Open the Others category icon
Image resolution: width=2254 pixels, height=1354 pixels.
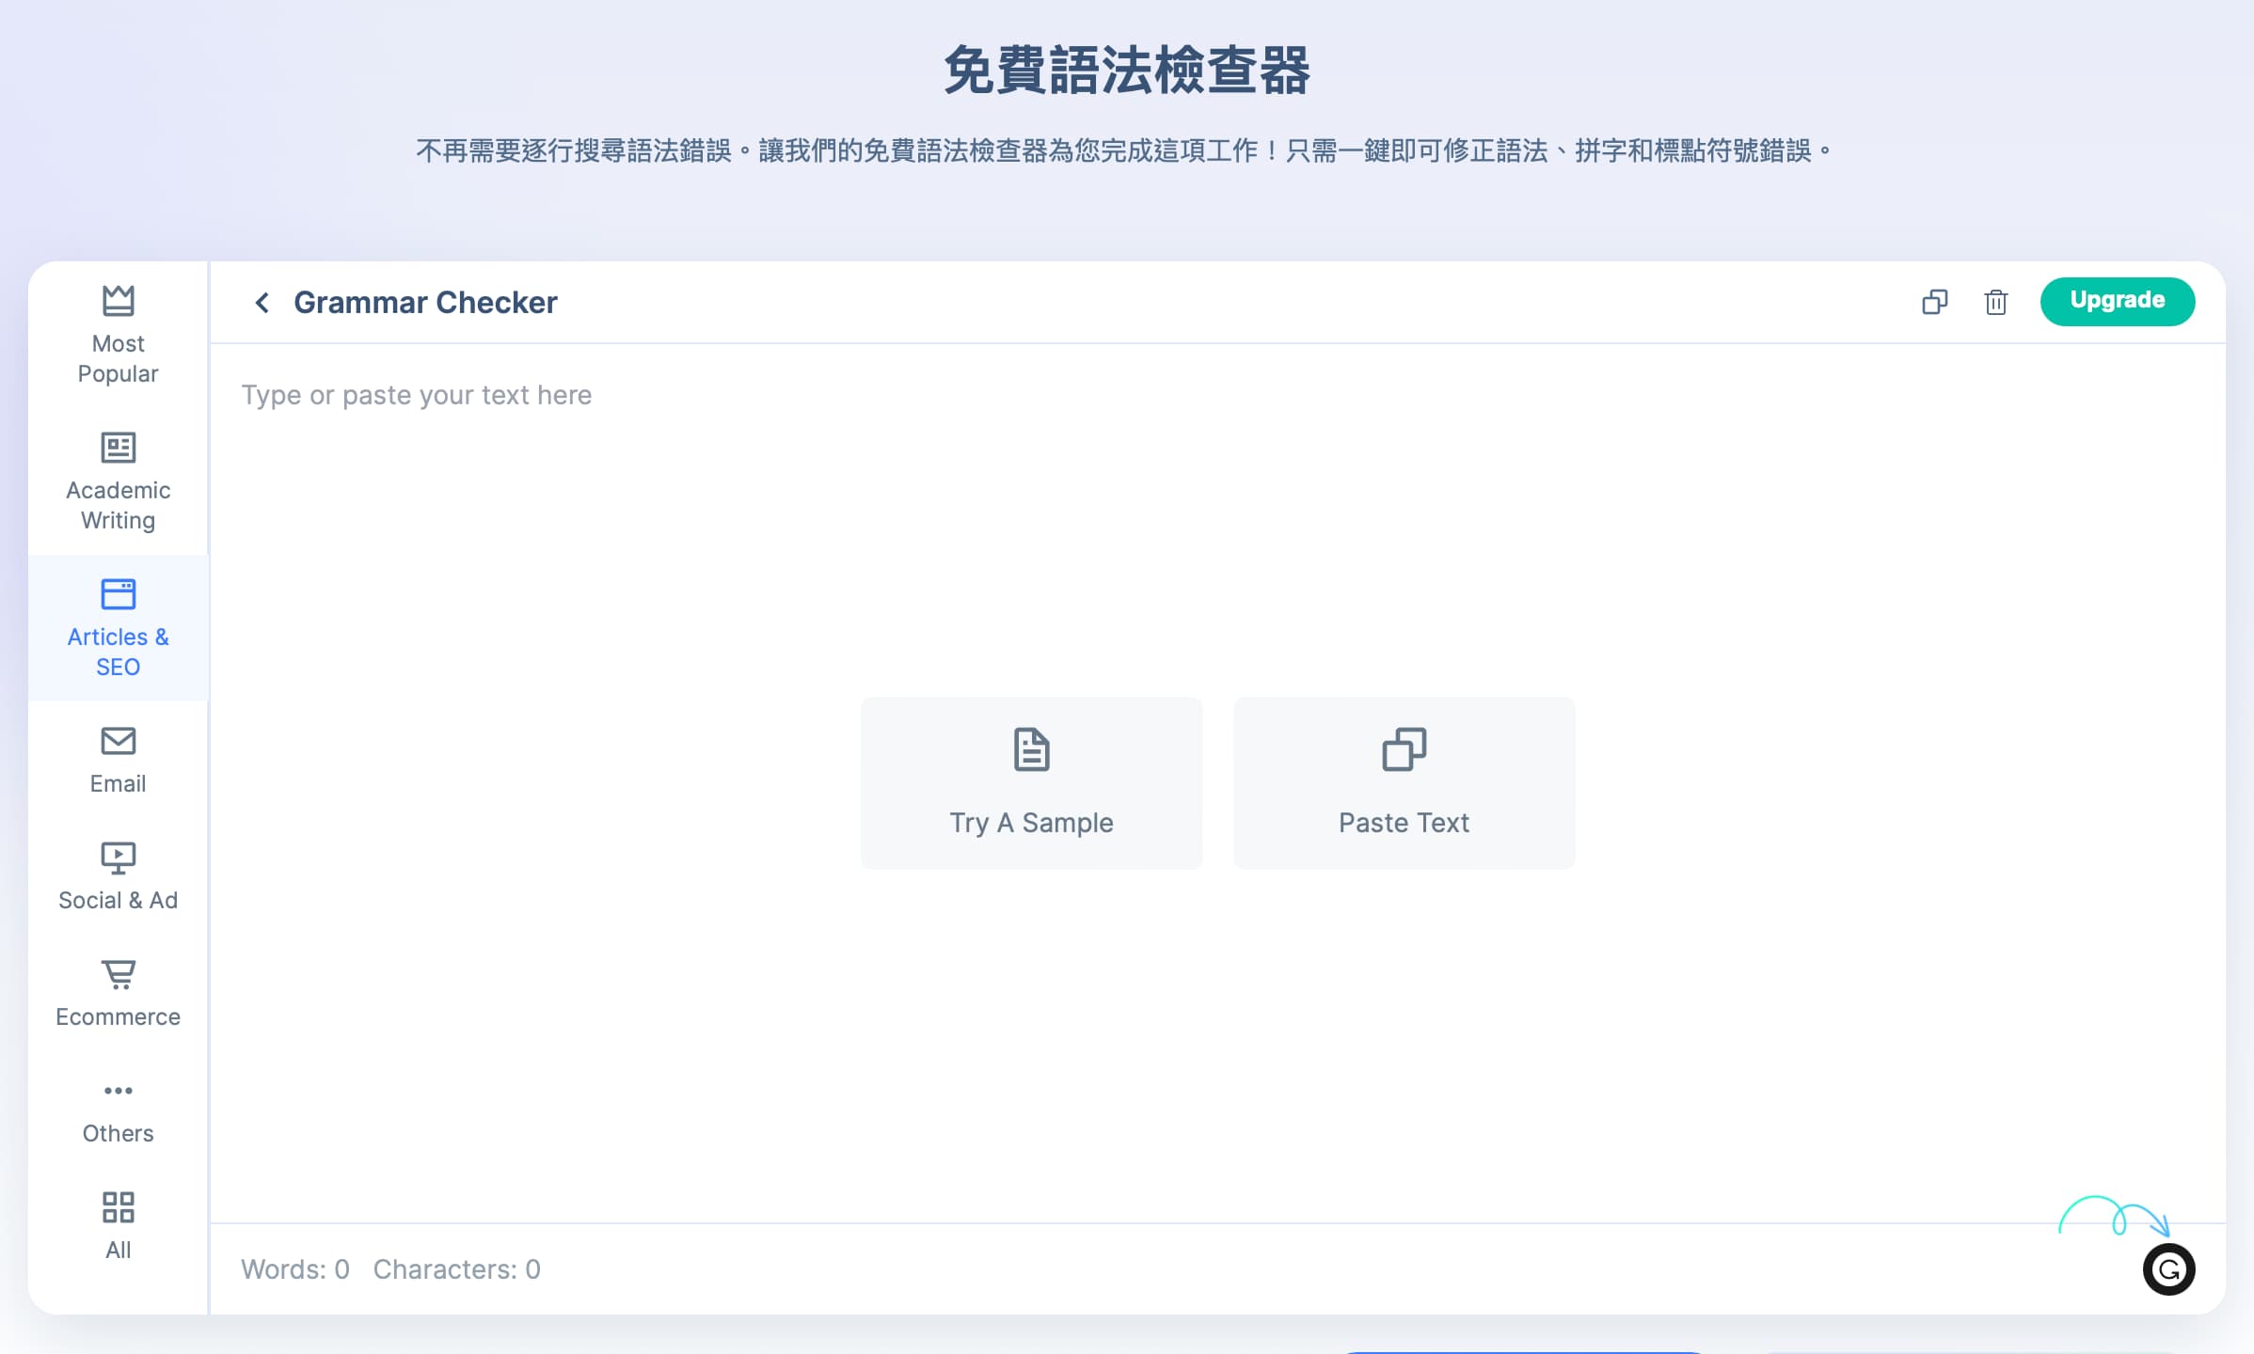[118, 1090]
